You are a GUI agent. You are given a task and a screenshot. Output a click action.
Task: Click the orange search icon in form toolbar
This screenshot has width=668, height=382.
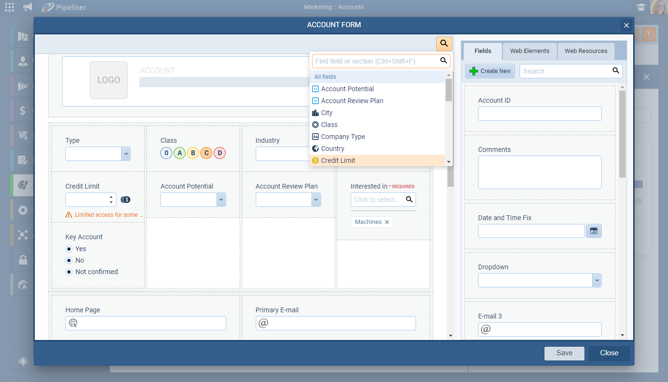pos(444,44)
